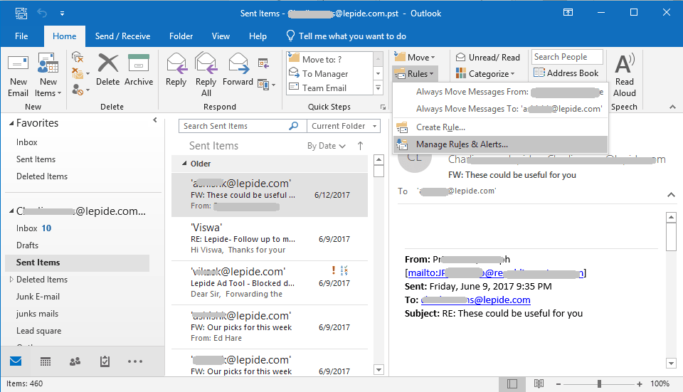
Task: Click the Meeting reply icon
Action: point(263,63)
